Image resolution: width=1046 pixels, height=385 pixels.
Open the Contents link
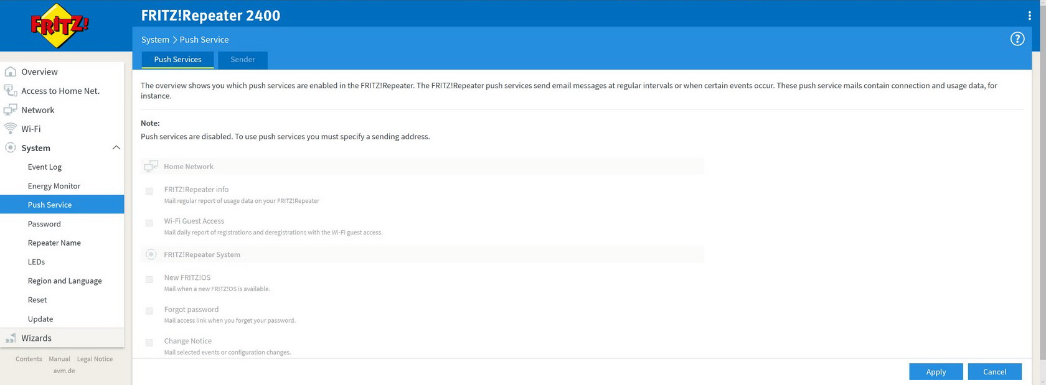coord(29,359)
